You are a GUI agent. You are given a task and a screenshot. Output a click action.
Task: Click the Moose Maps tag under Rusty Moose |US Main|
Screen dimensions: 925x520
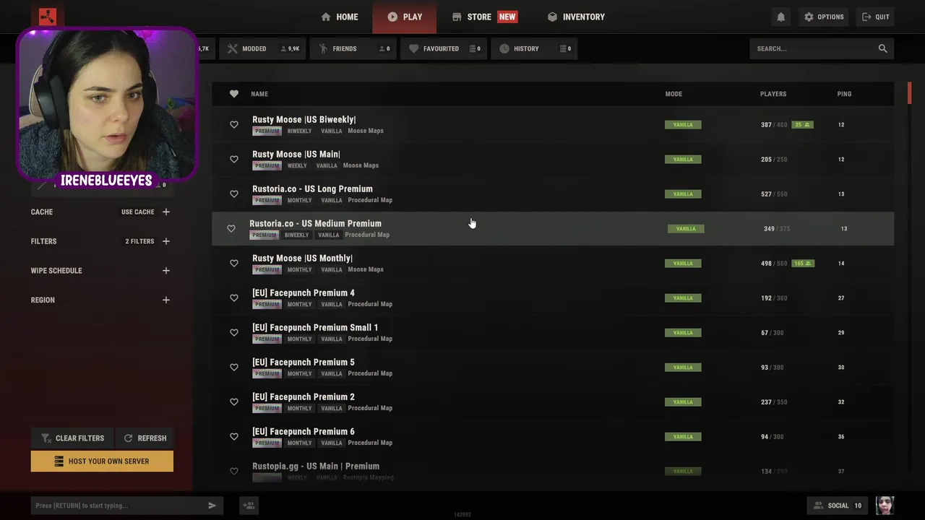coord(361,165)
